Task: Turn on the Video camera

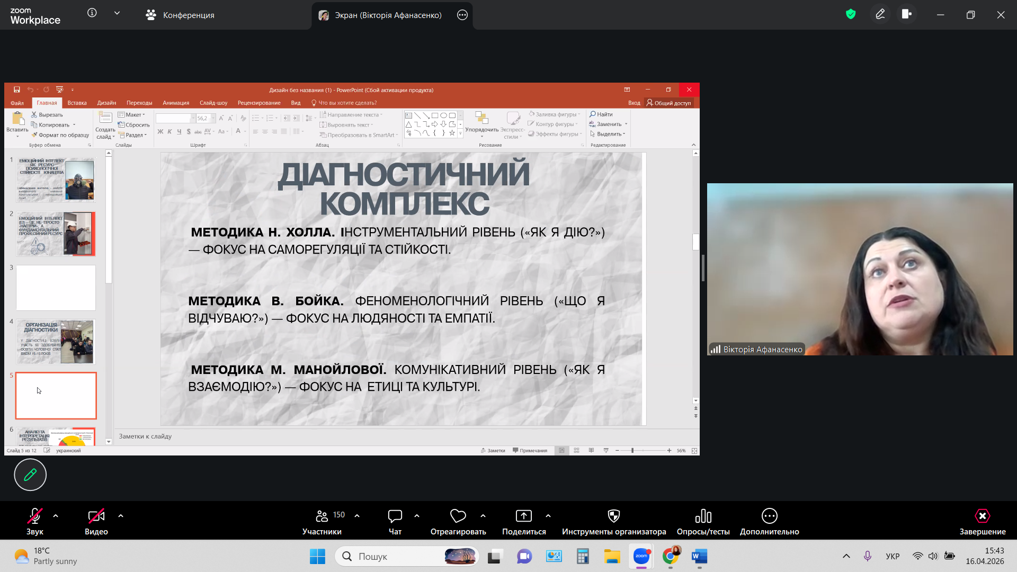Action: tap(96, 516)
